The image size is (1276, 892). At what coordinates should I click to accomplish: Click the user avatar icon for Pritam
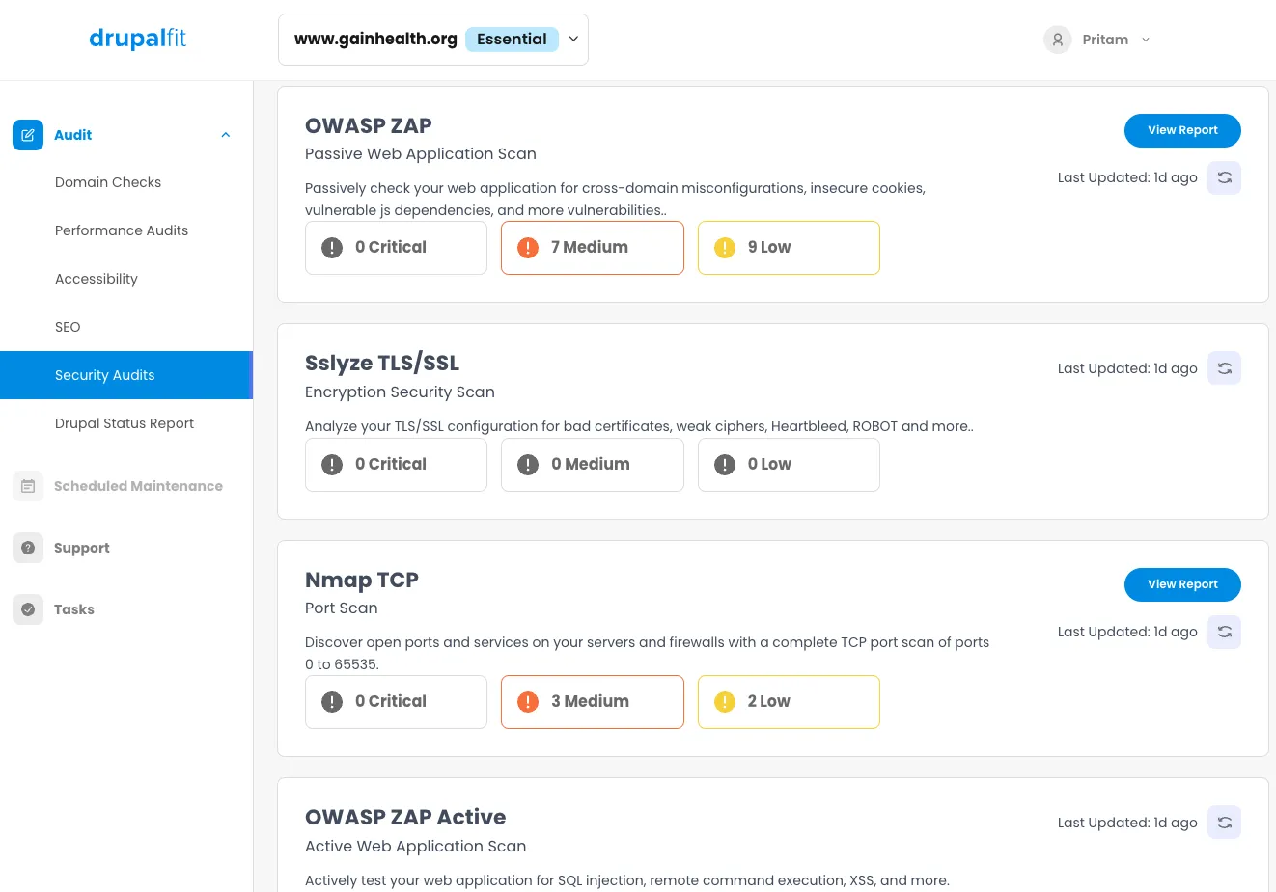click(x=1058, y=40)
